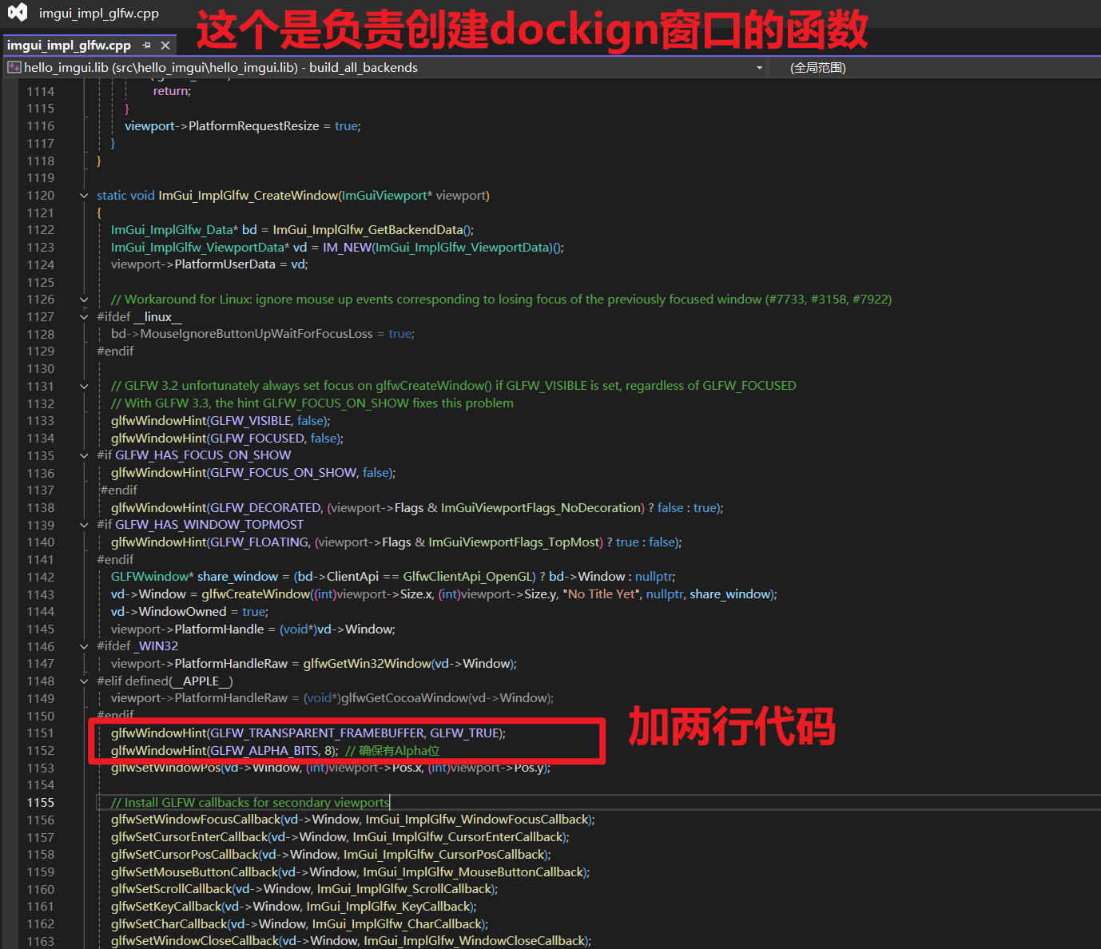
Task: Click line number 1155 in the margin
Action: [40, 803]
